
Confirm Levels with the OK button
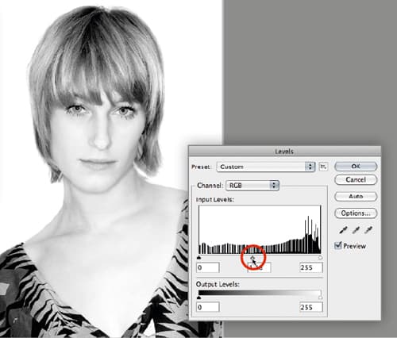coord(356,167)
